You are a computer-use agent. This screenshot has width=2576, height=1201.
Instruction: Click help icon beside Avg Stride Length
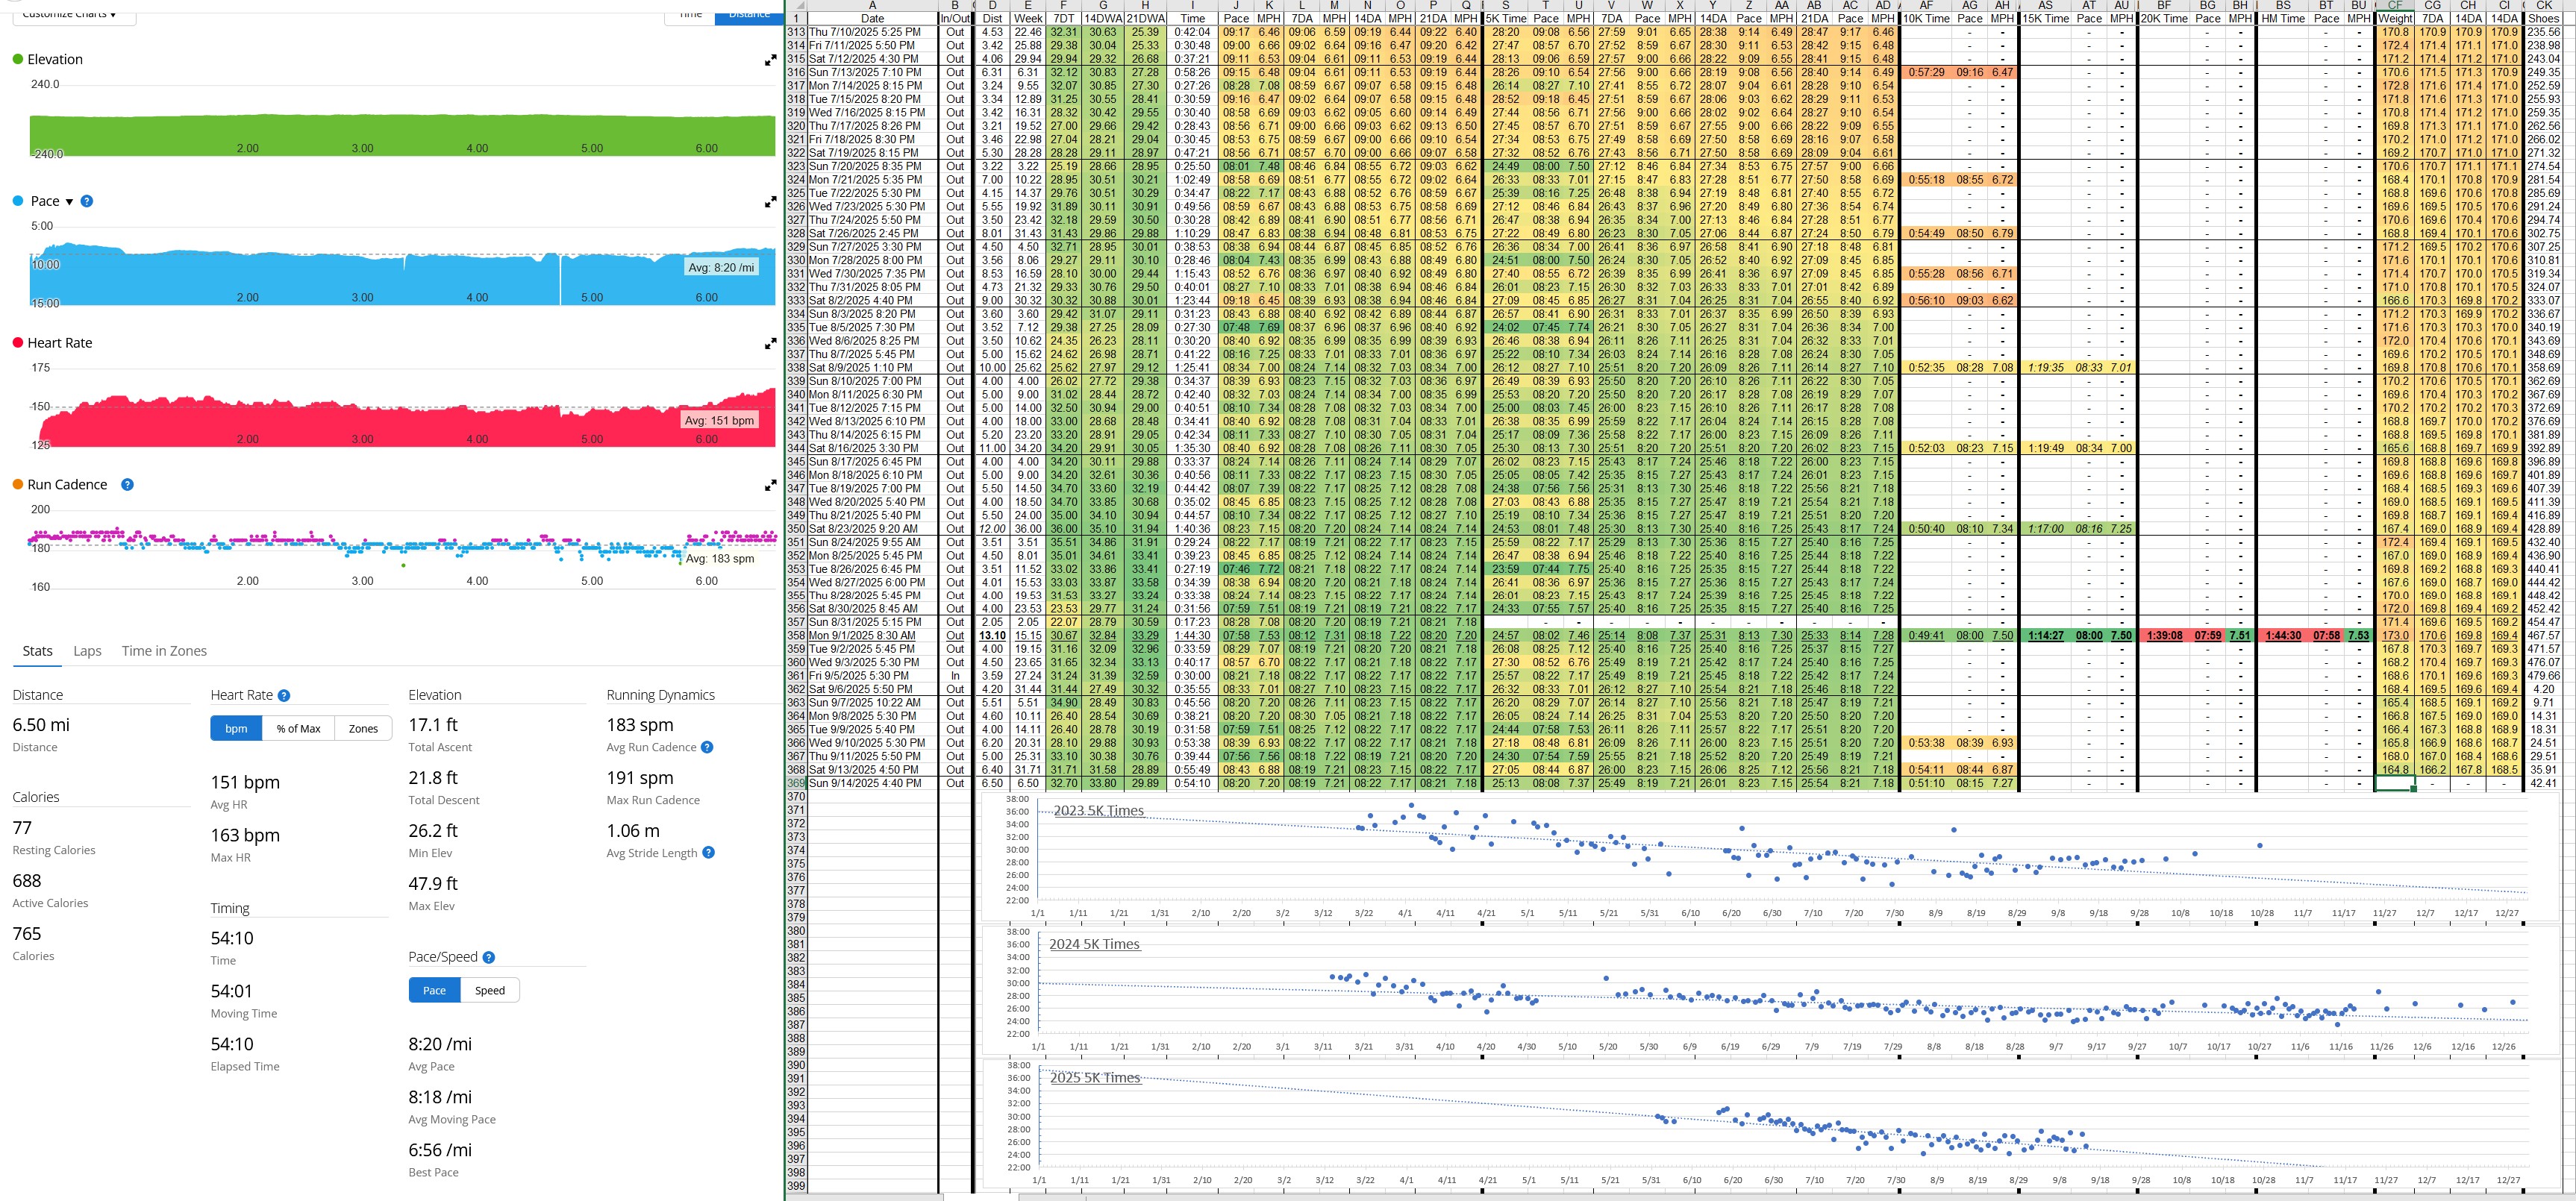708,853
